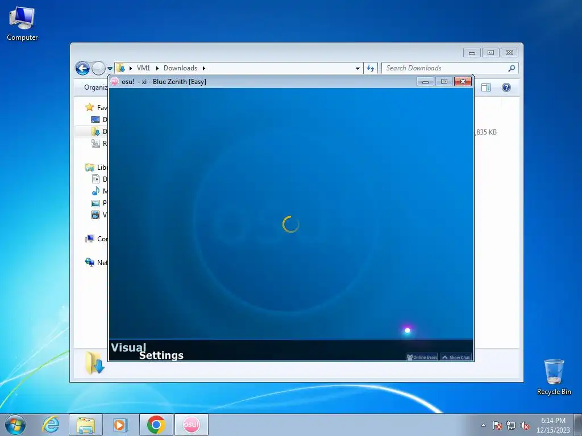This screenshot has width=582, height=436.
Task: Select Desktop icon under Favorites
Action: [95, 119]
